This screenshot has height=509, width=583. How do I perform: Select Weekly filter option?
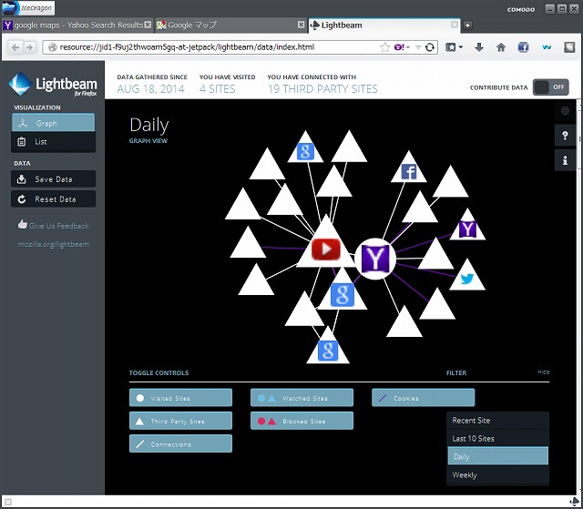[498, 474]
